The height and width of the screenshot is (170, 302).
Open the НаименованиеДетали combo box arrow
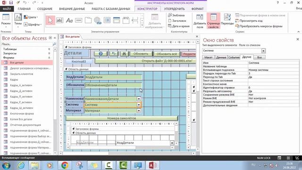point(139,99)
